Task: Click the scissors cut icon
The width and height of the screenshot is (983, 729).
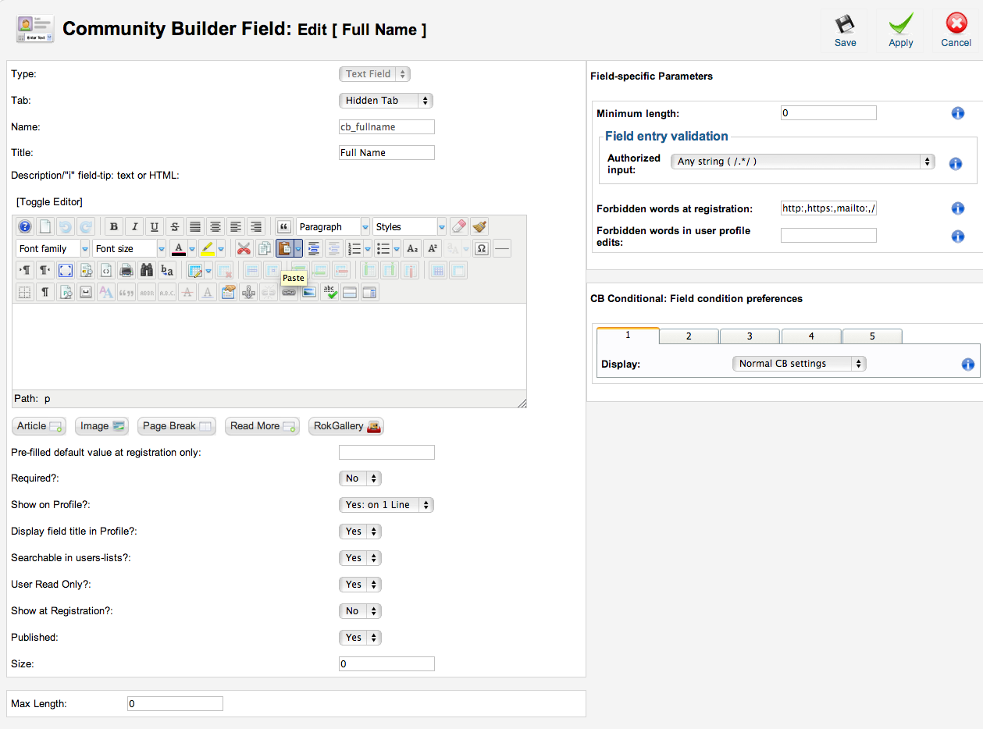Action: [244, 248]
